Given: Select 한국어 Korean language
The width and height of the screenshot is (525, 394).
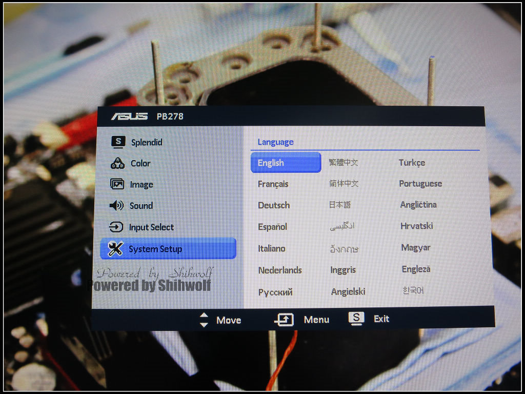Looking at the screenshot, I should (x=413, y=290).
